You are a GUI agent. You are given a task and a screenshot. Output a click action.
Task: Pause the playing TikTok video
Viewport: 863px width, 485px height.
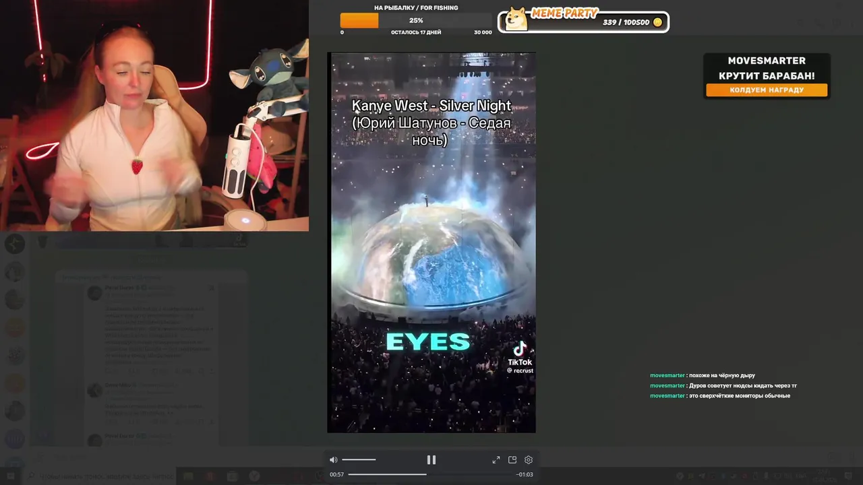point(431,460)
